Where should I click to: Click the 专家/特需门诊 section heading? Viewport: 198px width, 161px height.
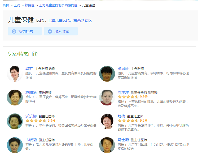[x=22, y=54]
